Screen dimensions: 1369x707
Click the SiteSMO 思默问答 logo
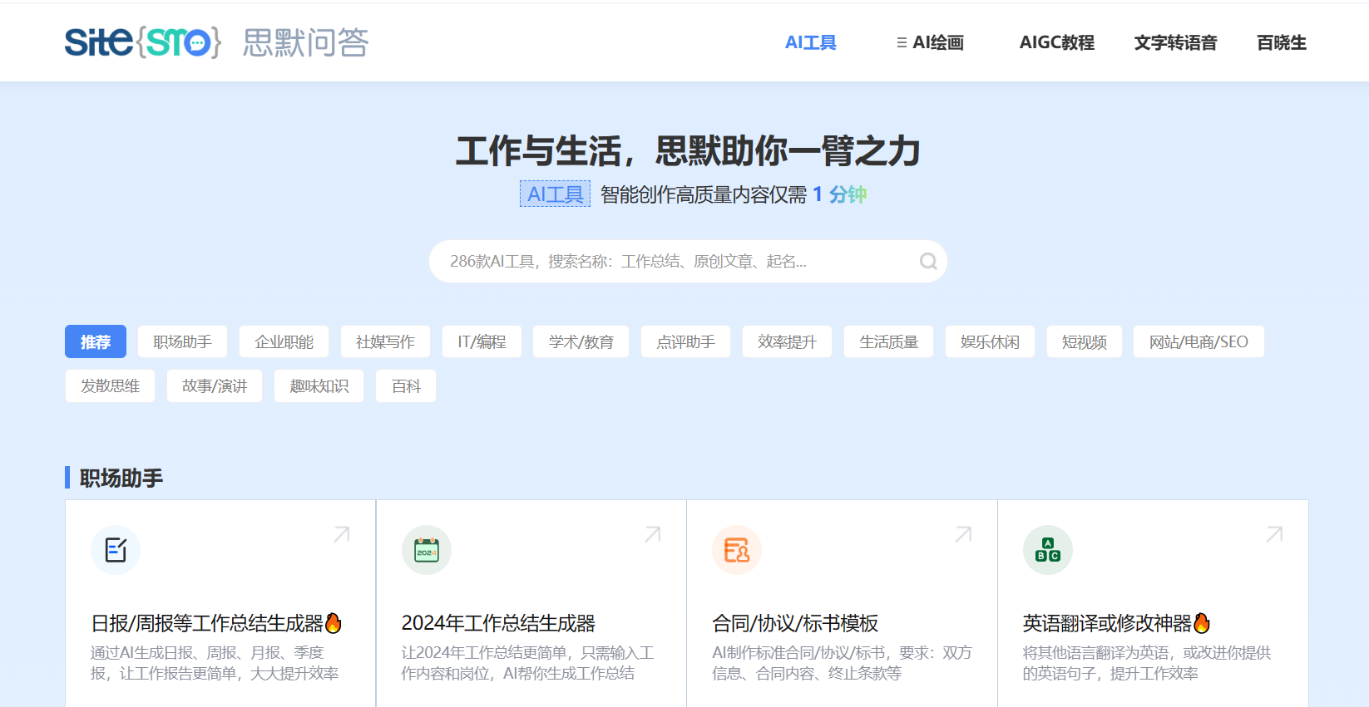[216, 42]
